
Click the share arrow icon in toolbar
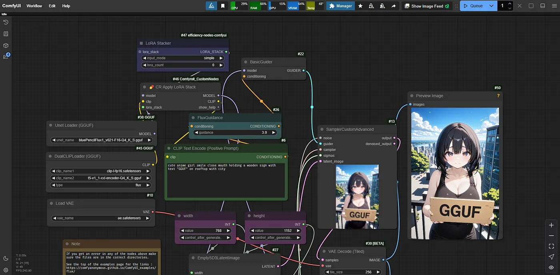click(394, 6)
